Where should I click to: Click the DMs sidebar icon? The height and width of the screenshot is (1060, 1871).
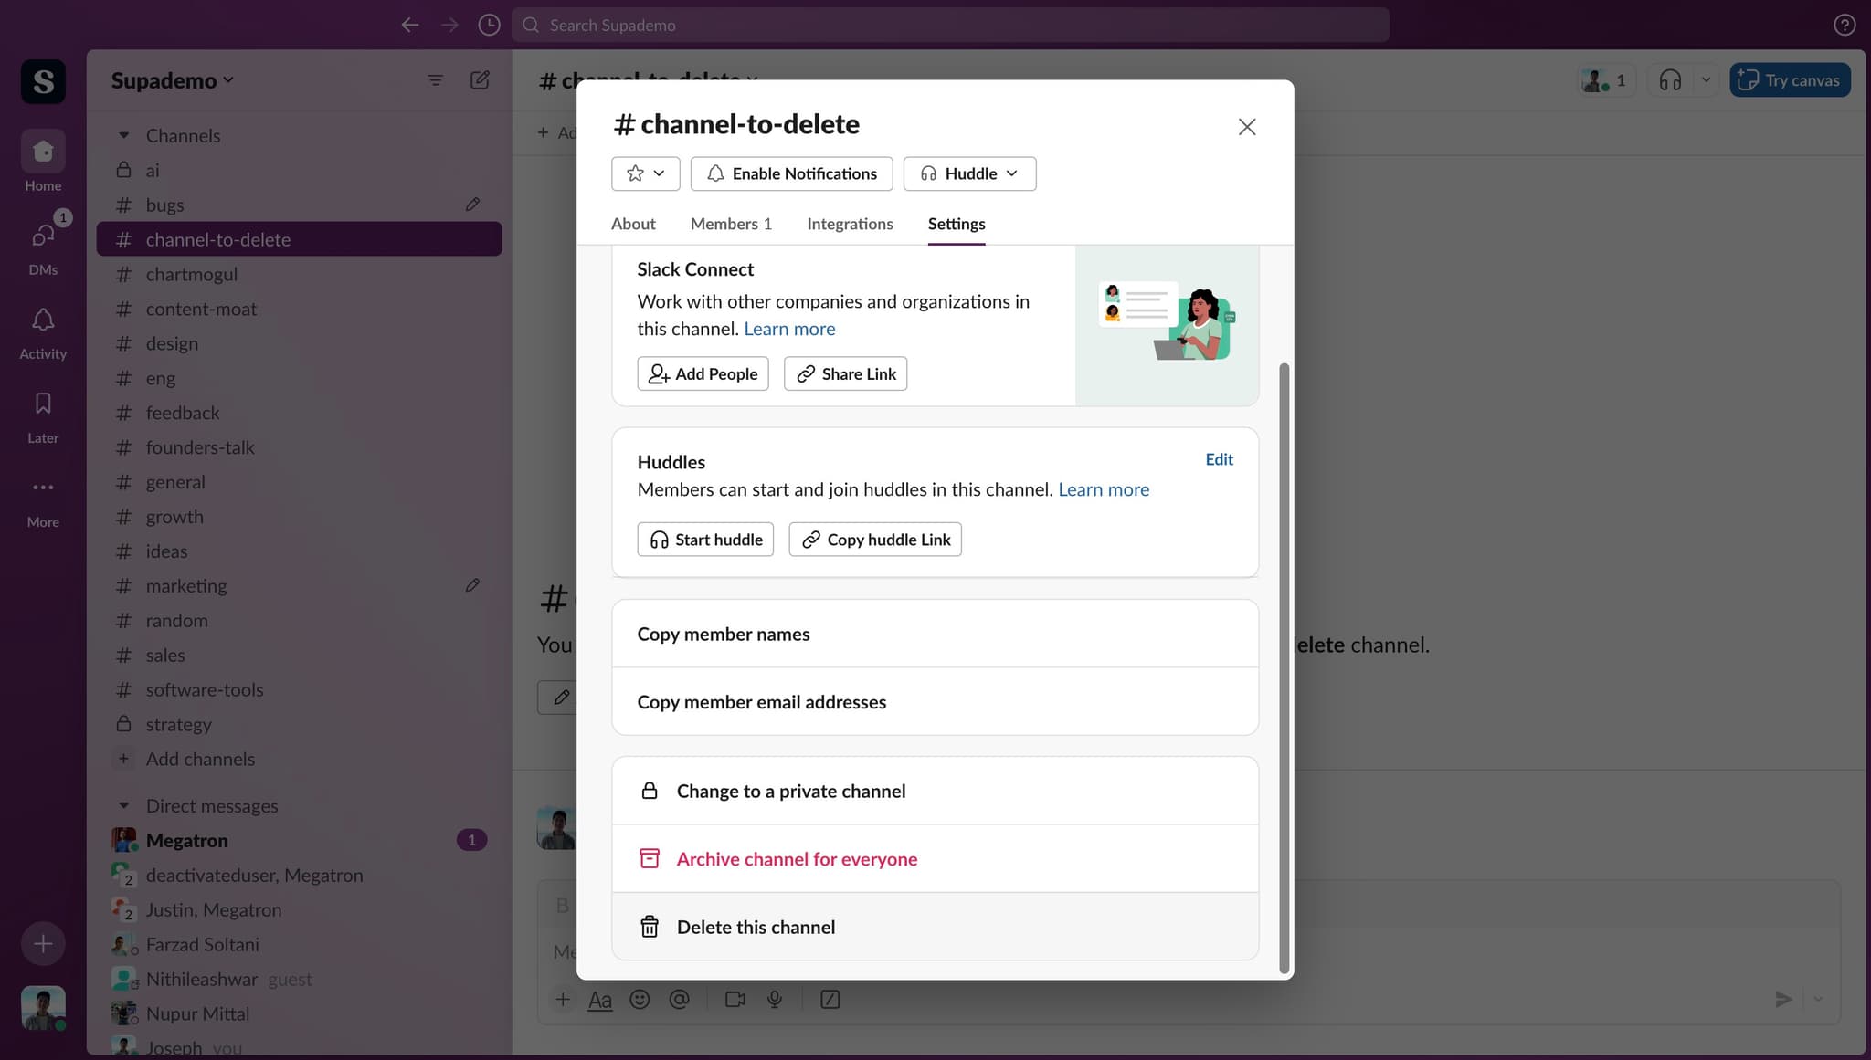tap(43, 236)
